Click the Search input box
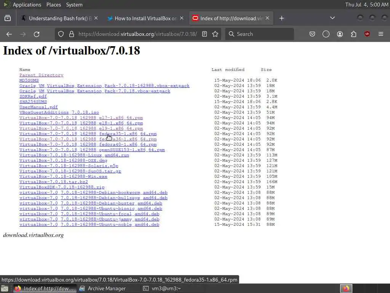The width and height of the screenshot is (390, 293). 259,34
